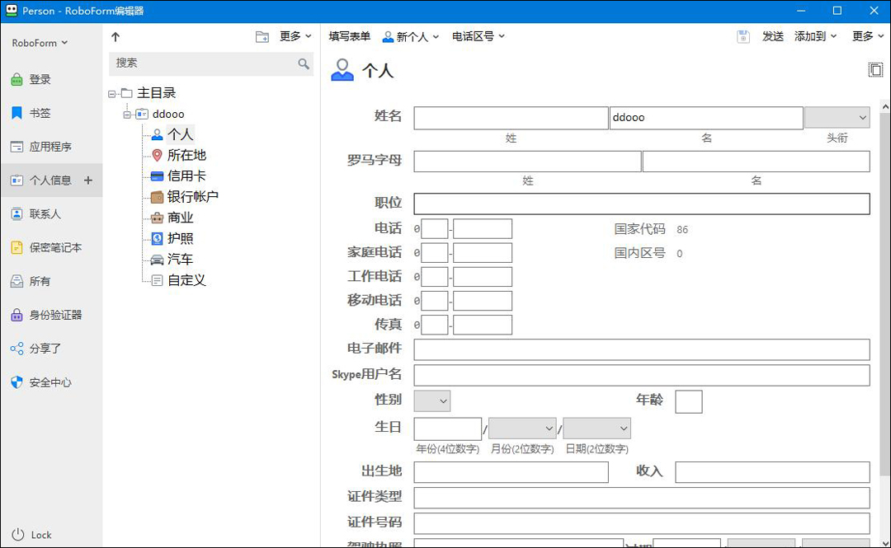Viewport: 891px width, 548px height.
Task: Add new identity with plus icon
Action: coord(88,180)
